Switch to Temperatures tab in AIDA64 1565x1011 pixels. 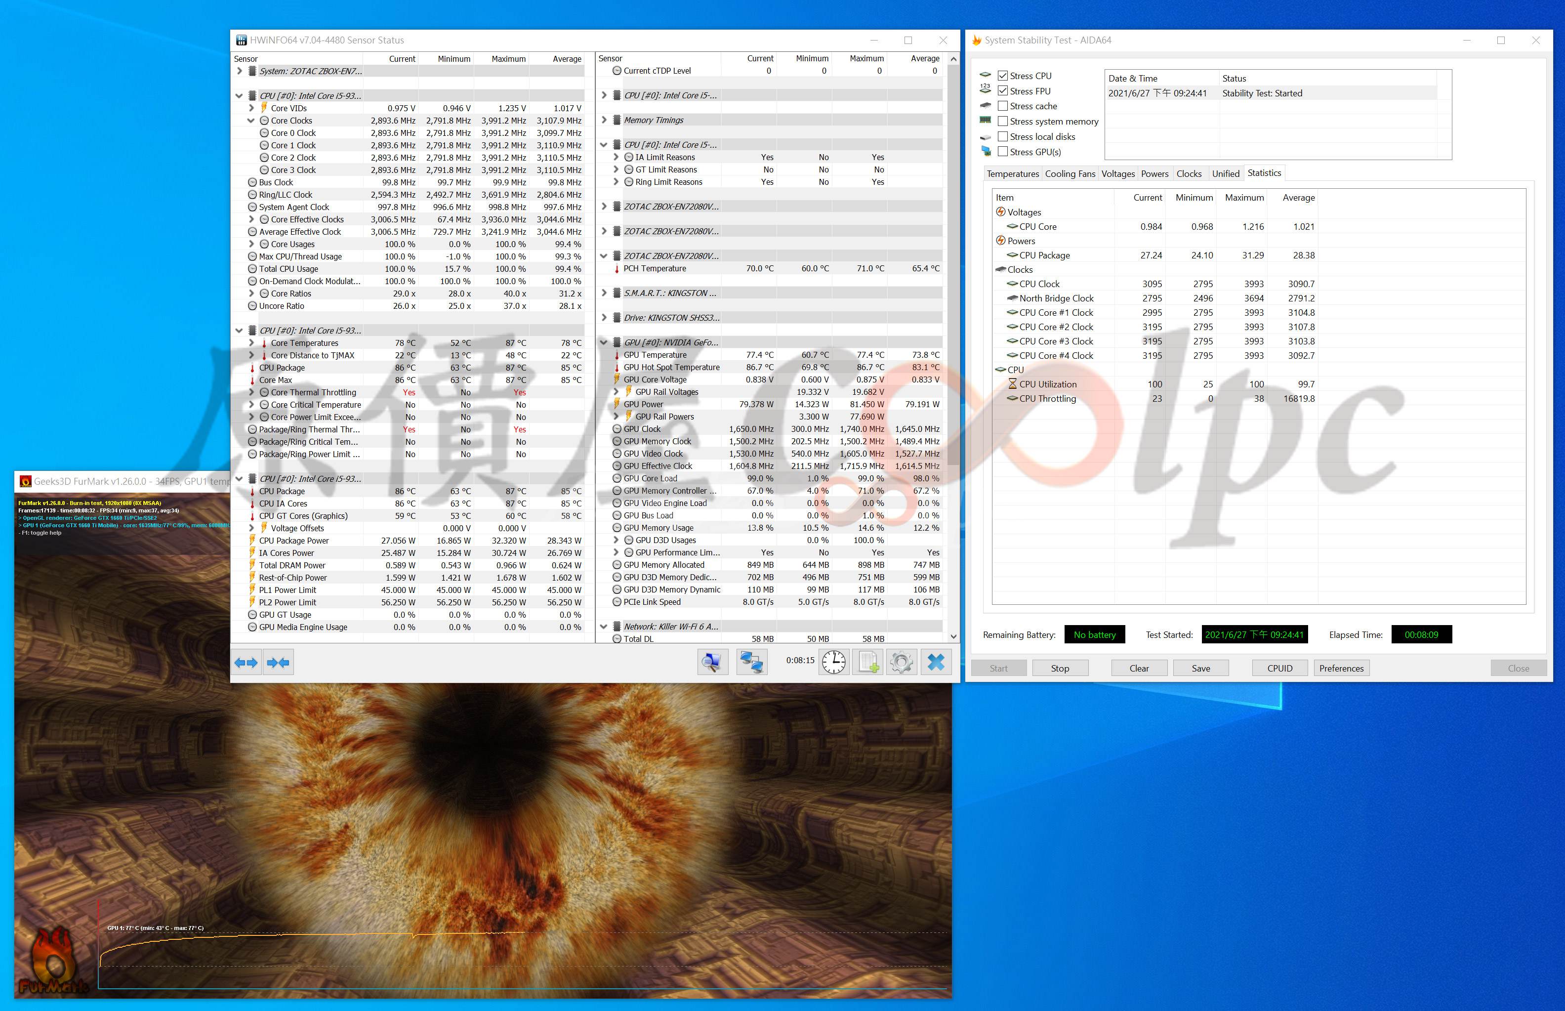[1013, 174]
